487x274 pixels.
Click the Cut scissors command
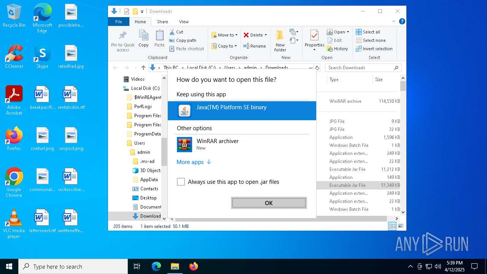pyautogui.click(x=176, y=32)
